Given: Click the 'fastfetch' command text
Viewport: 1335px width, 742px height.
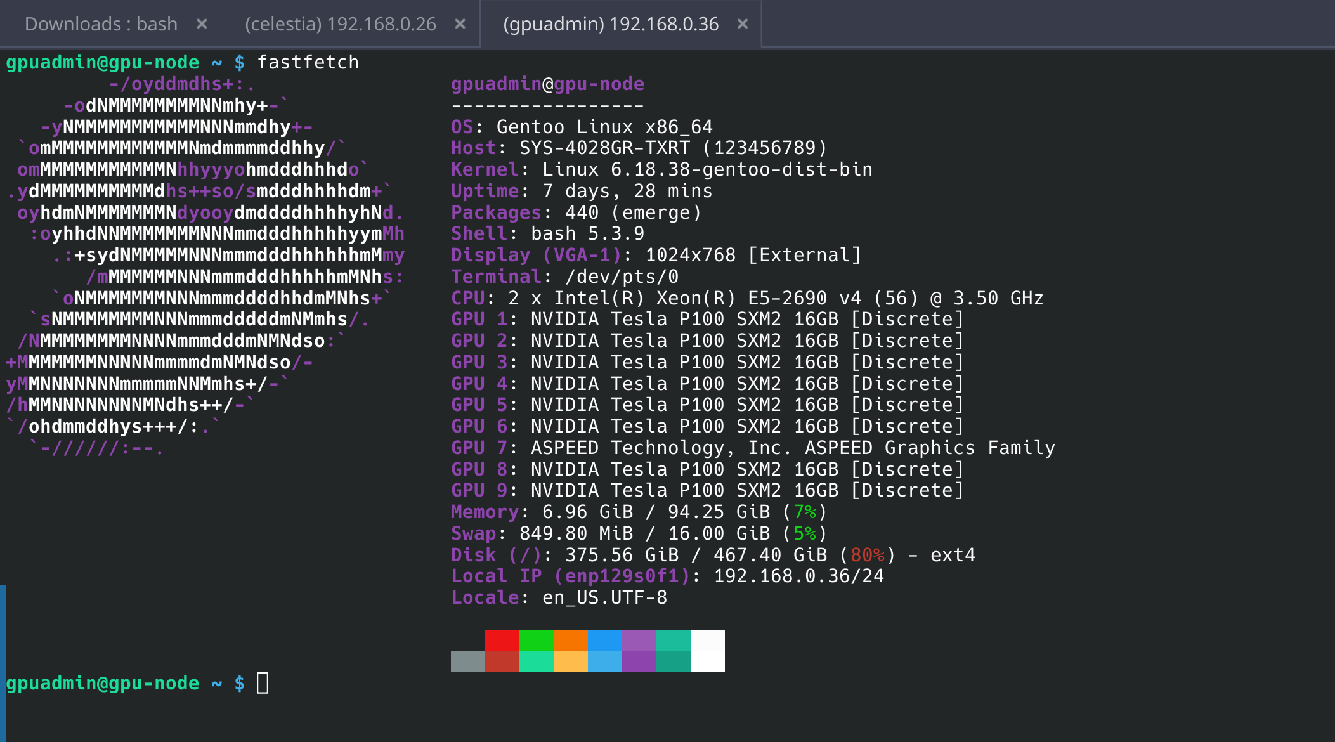Looking at the screenshot, I should (308, 62).
